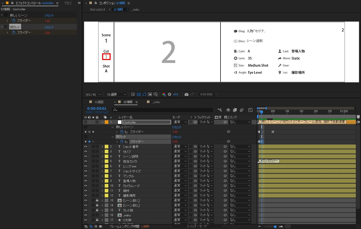The width and height of the screenshot is (361, 229).
Task: Toggle stopwatch for 同カット slider in timeline
Action: [x=122, y=142]
